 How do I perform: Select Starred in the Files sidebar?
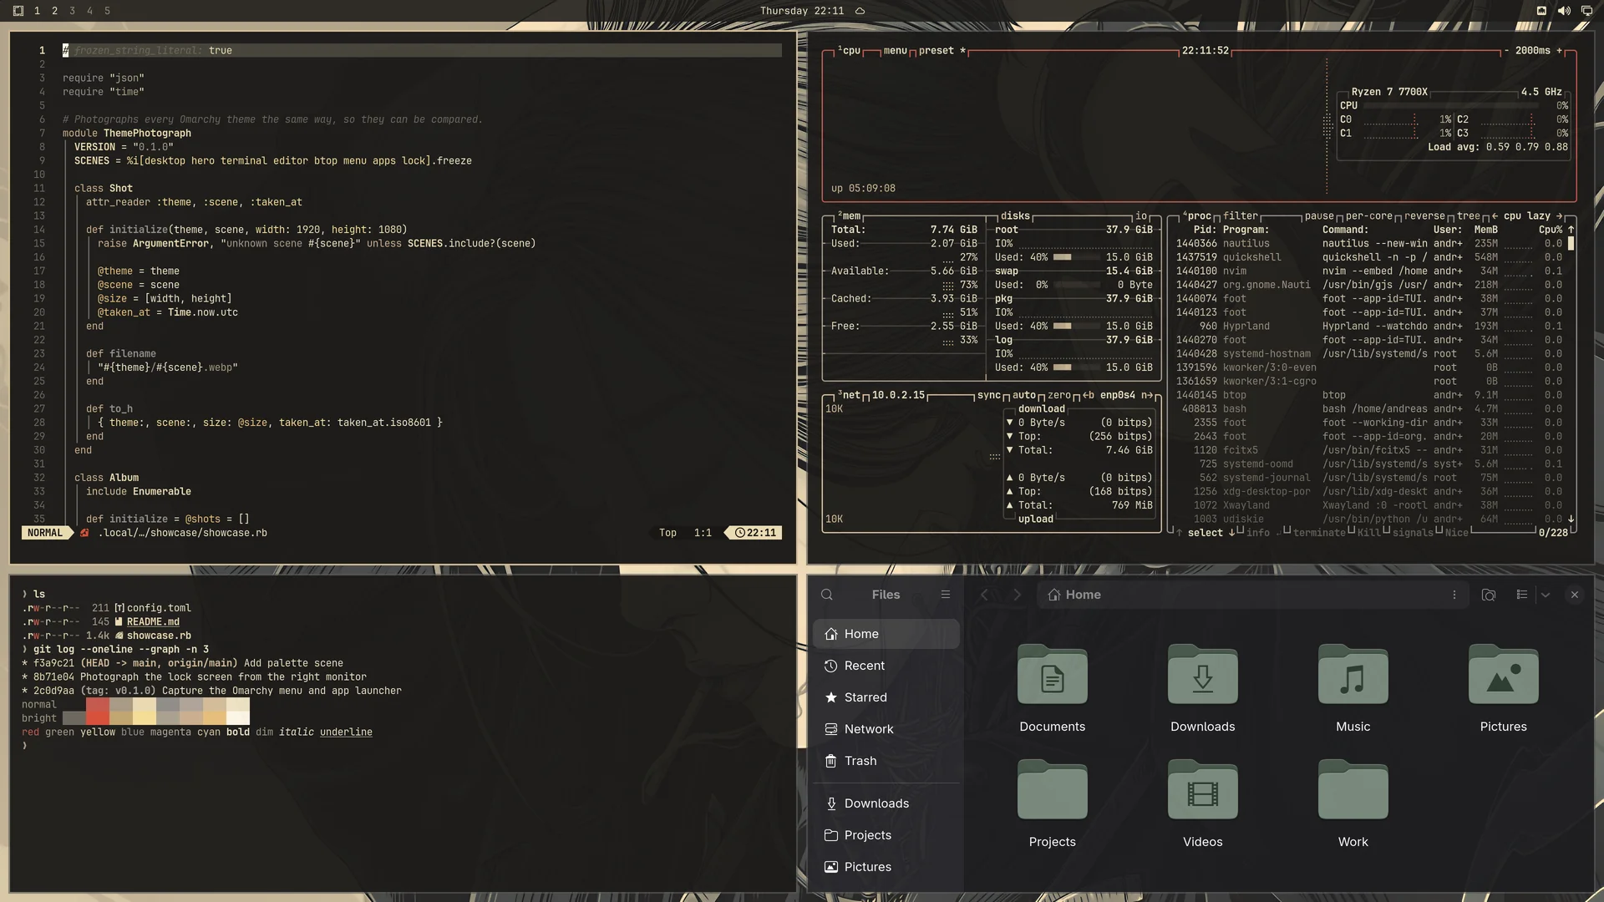[886, 697]
